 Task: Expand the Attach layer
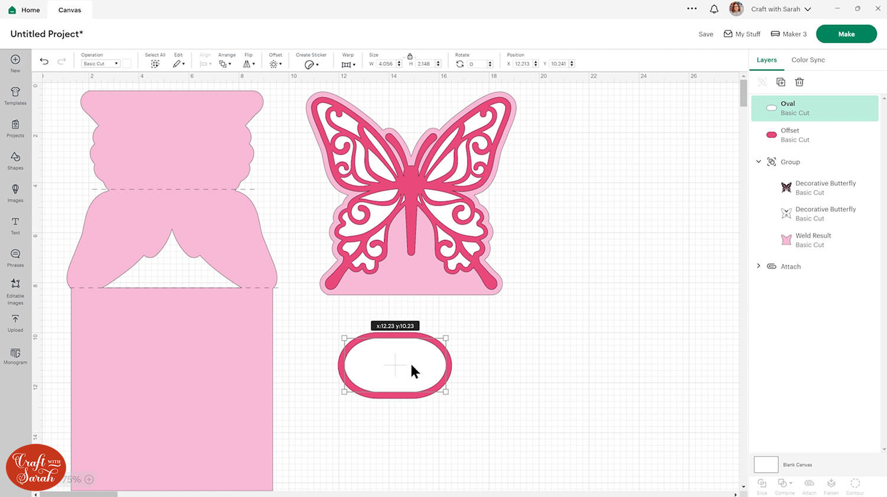[759, 266]
